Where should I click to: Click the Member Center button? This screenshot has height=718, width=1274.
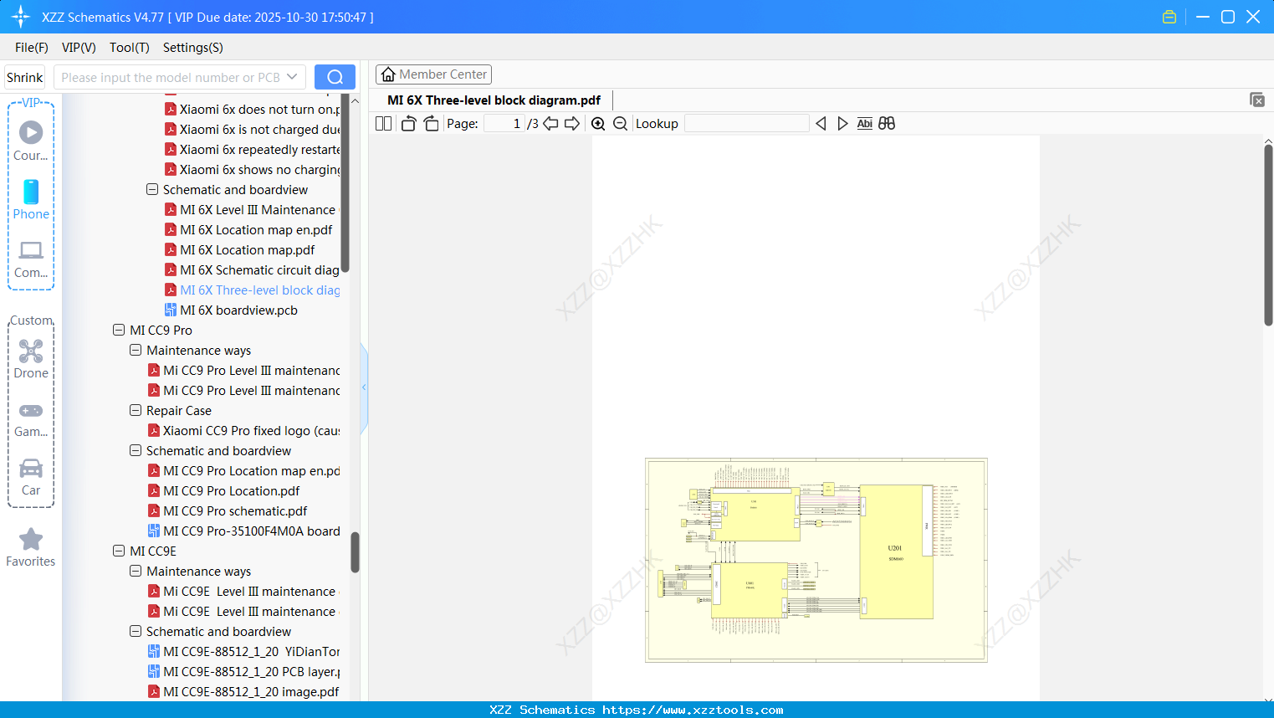coord(433,74)
